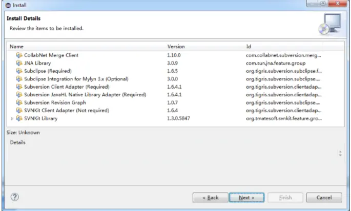This screenshot has width=351, height=211.
Task: Click the com.collabnet.subversion.merg... id
Action: click(x=283, y=55)
